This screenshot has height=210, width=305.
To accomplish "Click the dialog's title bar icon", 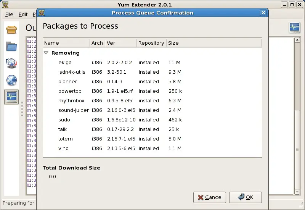I will tap(42, 13).
